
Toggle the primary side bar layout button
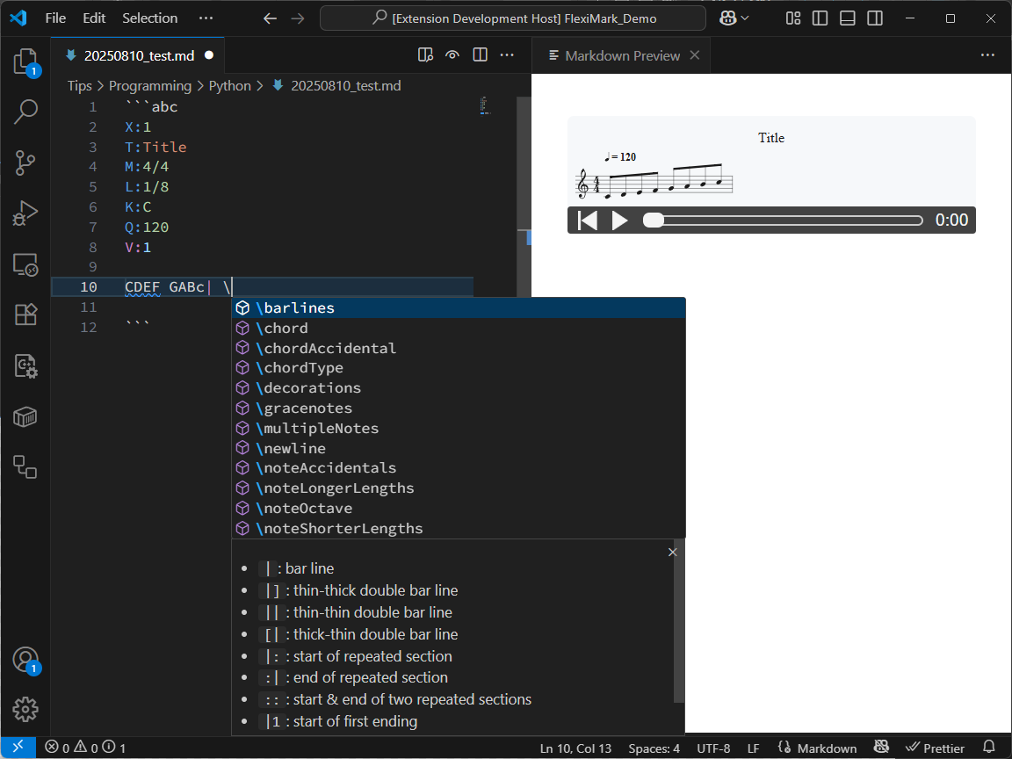click(x=820, y=18)
